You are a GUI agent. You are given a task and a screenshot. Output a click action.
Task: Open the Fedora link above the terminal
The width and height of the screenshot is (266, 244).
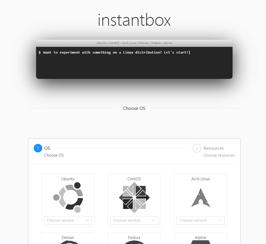[x=156, y=43]
